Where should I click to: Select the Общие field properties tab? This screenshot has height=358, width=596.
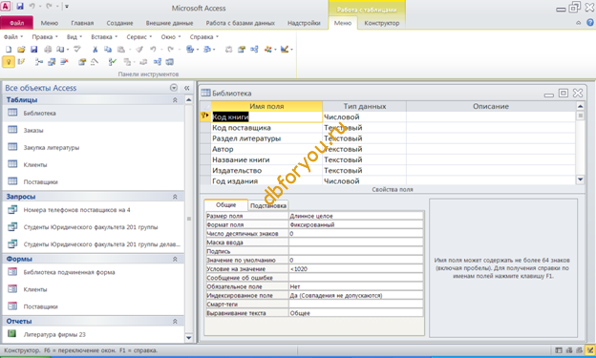click(x=226, y=205)
